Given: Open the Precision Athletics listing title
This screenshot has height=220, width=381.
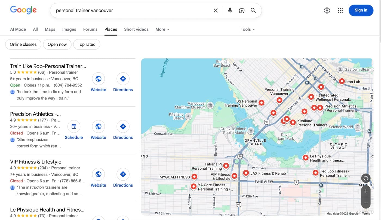Looking at the screenshot, I should (x=35, y=114).
